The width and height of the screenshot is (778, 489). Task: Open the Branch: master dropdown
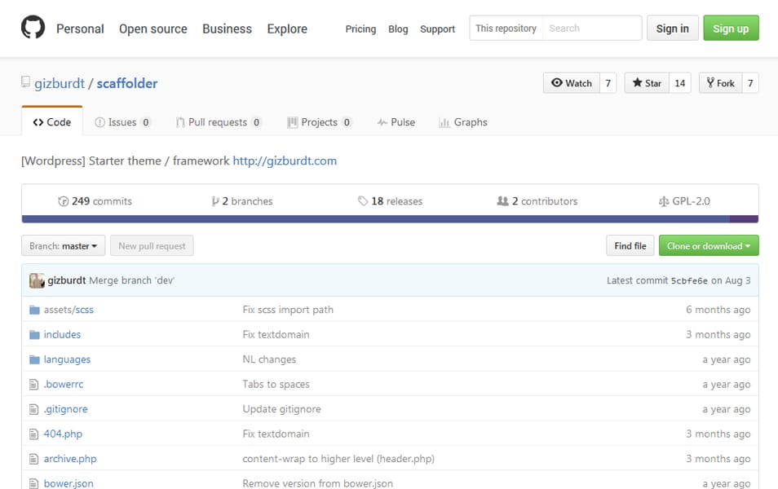pyautogui.click(x=63, y=245)
